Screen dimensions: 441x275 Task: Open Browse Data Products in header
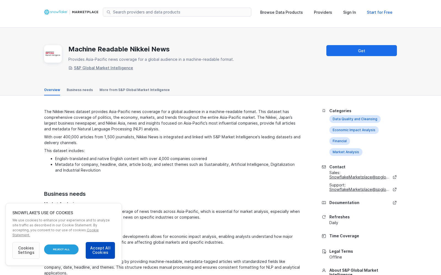point(281,12)
